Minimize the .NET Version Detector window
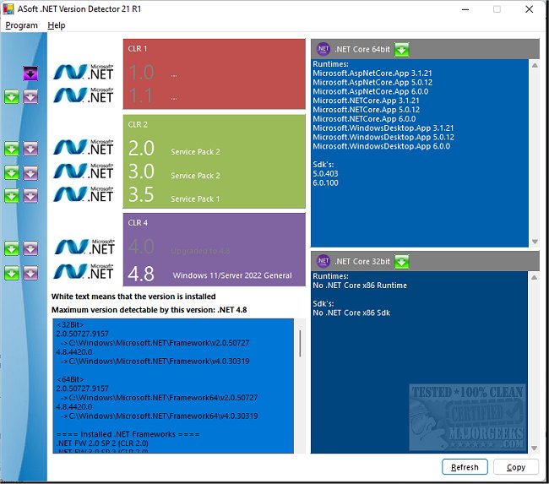The height and width of the screenshot is (484, 549). coord(465,9)
